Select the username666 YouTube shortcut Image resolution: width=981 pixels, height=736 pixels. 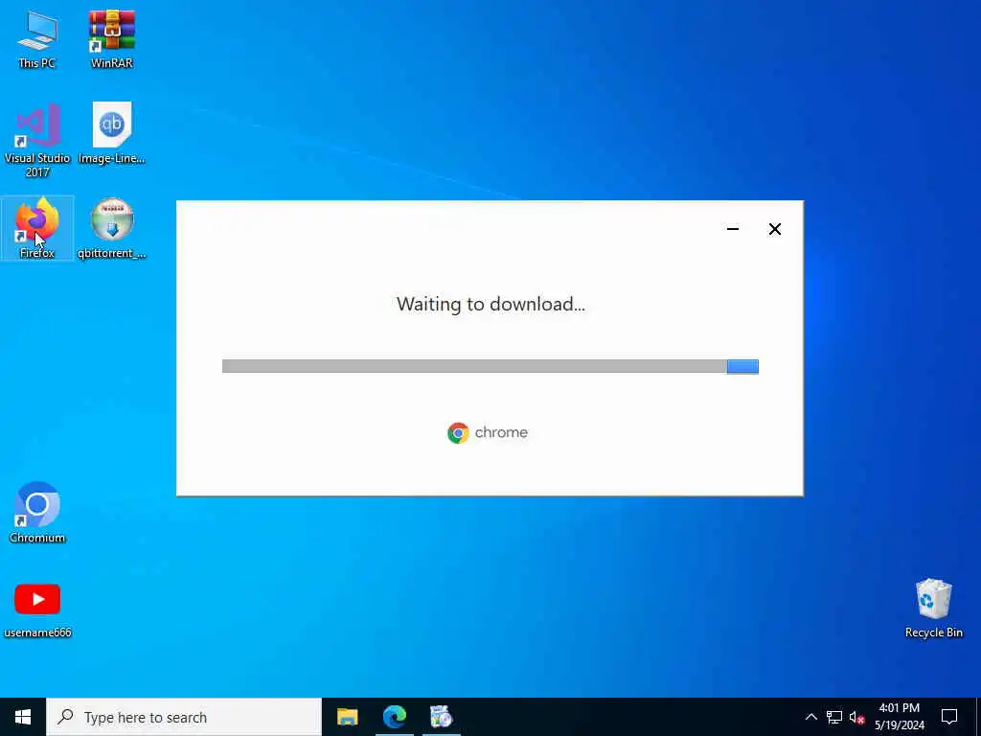coord(37,609)
